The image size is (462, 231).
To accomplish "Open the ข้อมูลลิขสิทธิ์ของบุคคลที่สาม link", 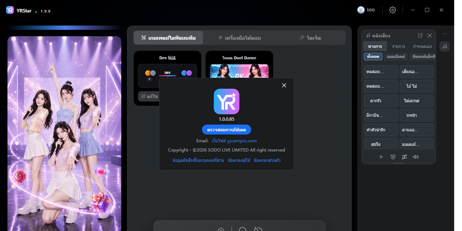I will pyautogui.click(x=198, y=160).
